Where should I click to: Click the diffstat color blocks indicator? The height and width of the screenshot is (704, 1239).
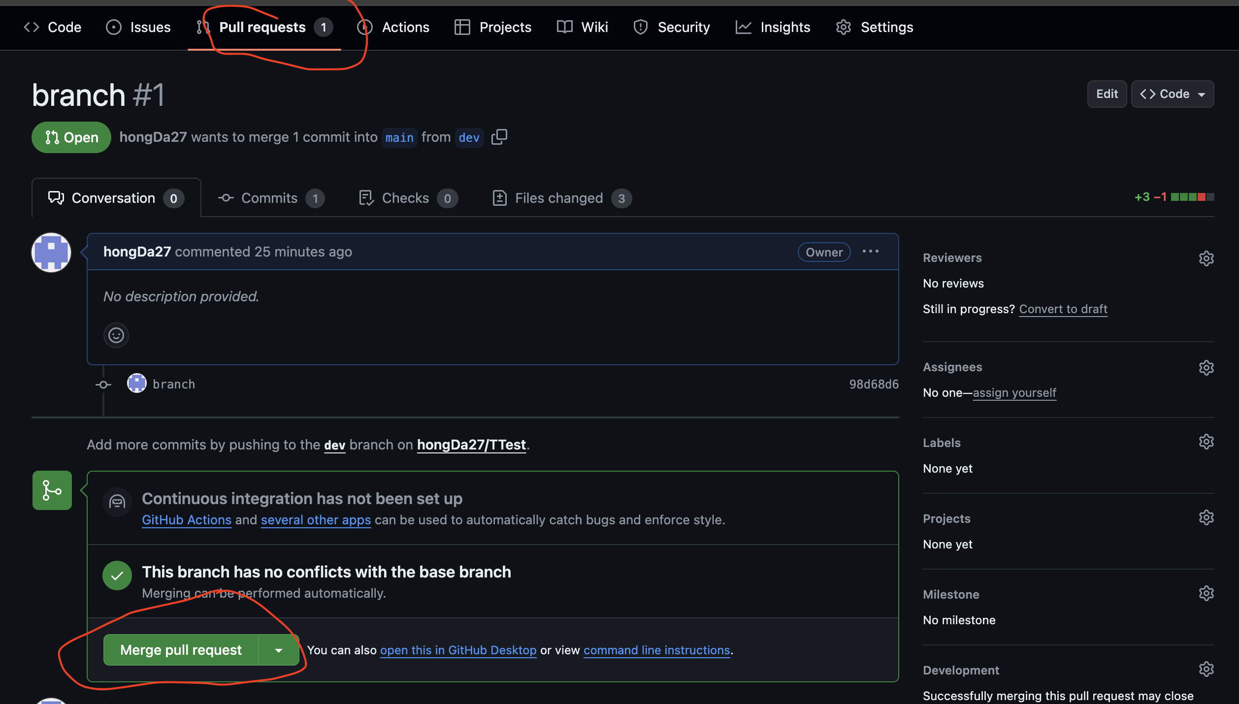tap(1192, 197)
